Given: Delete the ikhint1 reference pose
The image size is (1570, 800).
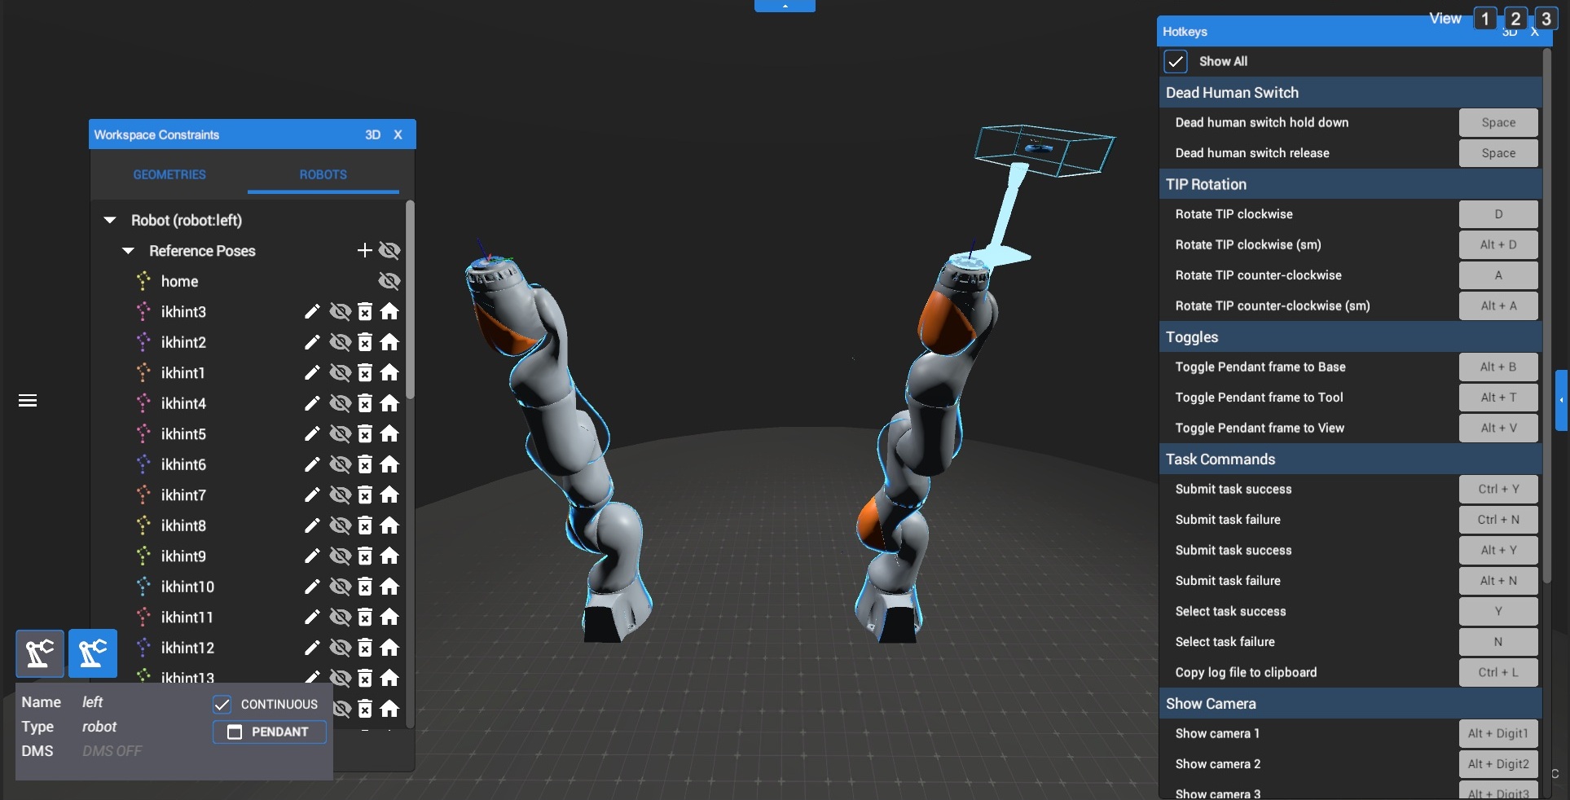Looking at the screenshot, I should click(365, 372).
